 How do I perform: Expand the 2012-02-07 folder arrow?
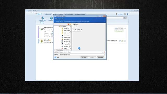click(x=61, y=28)
